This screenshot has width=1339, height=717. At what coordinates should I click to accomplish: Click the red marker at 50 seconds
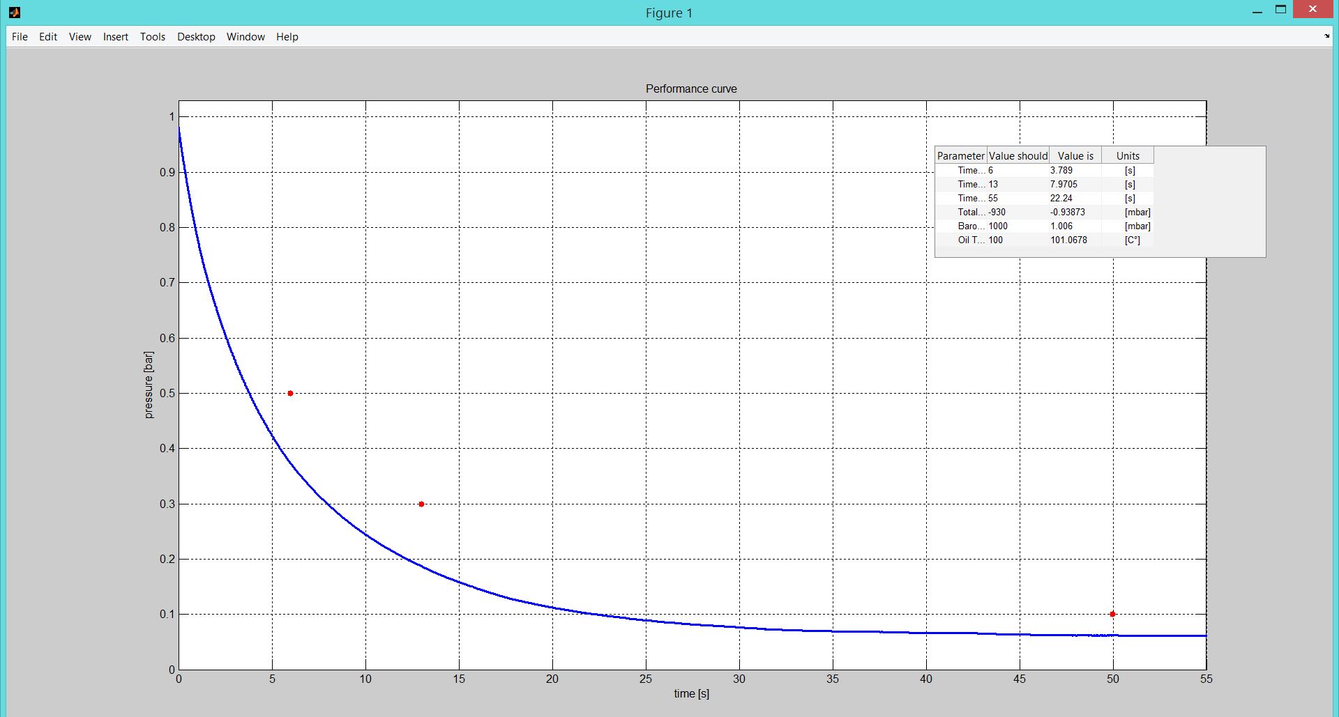1112,614
